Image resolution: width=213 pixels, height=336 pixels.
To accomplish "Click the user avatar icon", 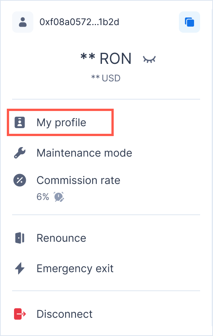I will [23, 22].
